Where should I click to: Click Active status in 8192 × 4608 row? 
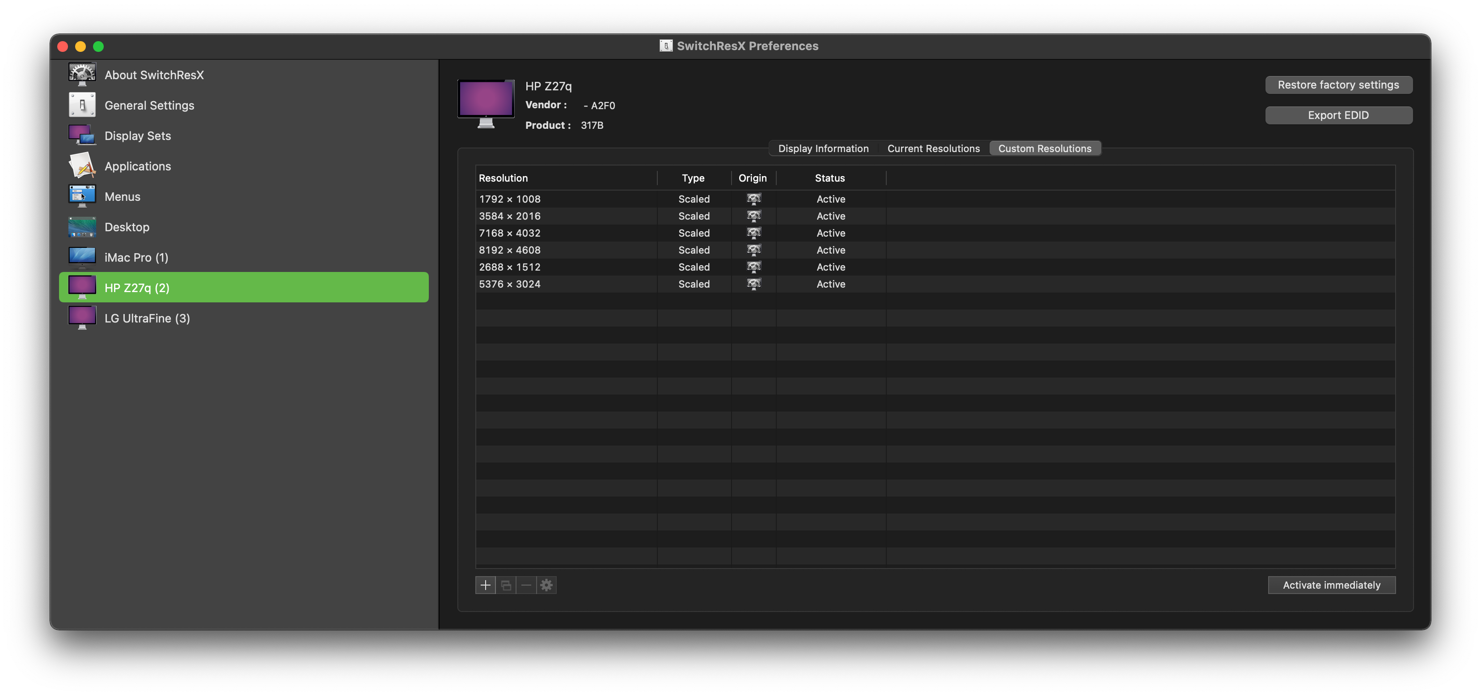pos(831,250)
